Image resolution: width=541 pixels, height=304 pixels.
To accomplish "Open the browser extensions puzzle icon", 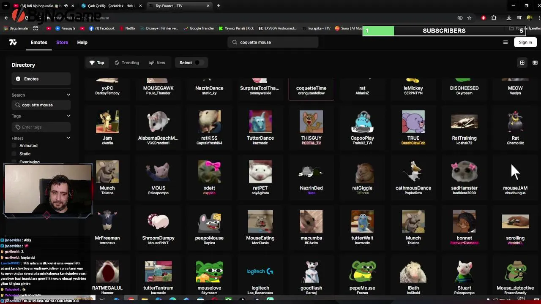I will (494, 18).
